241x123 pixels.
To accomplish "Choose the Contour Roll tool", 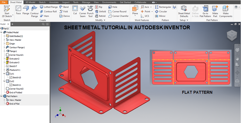I will tap(48, 12).
